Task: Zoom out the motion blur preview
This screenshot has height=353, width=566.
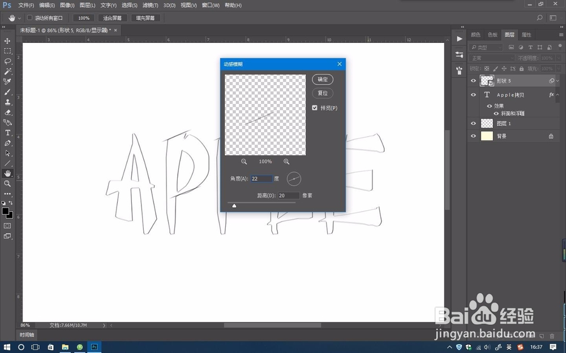Action: coord(244,162)
